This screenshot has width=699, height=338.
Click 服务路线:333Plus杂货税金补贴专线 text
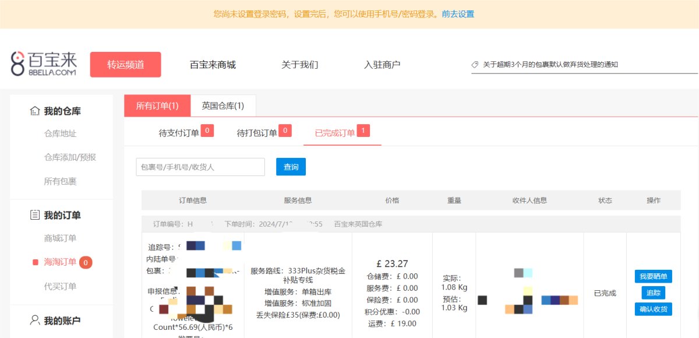298,275
